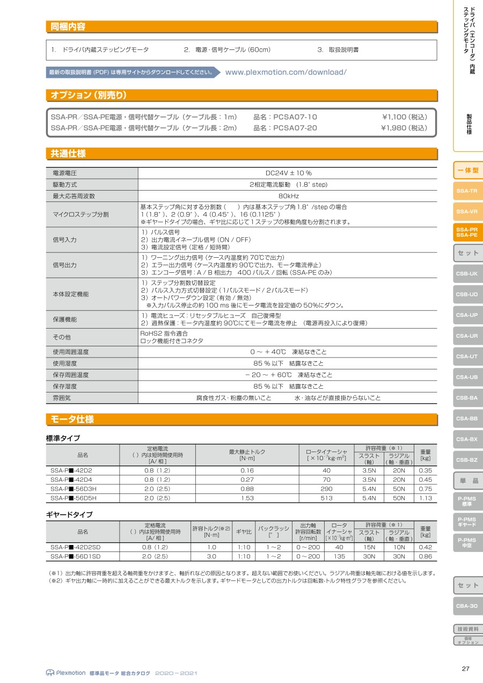Click the 技術資料 button
The image size is (483, 683).
click(x=468, y=629)
